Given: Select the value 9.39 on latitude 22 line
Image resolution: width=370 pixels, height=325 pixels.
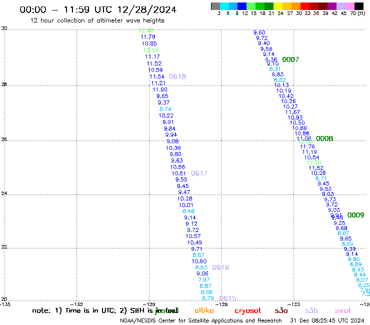Looking at the screenshot, I should tap(349, 249).
